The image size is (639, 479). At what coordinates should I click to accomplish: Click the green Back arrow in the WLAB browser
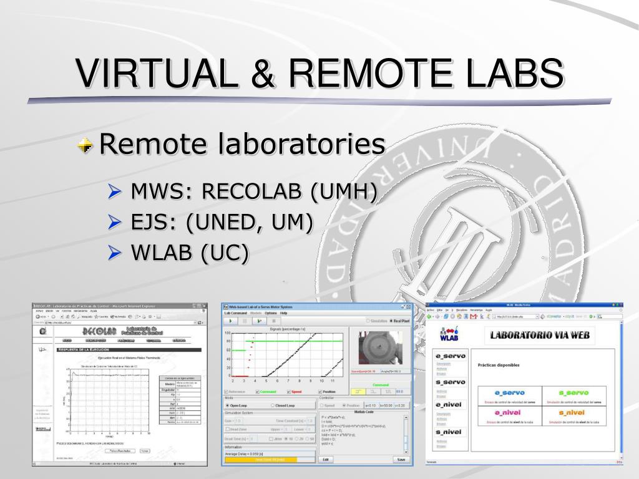429,316
